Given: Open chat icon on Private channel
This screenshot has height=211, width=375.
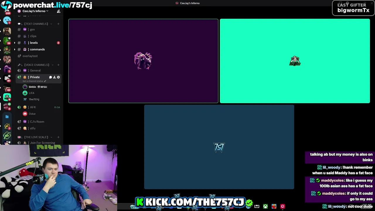Looking at the screenshot, I should (x=50, y=77).
